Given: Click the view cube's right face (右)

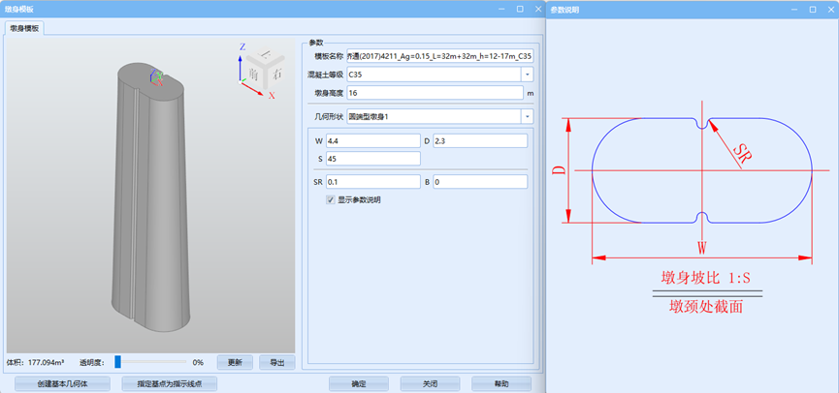Looking at the screenshot, I should pyautogui.click(x=275, y=73).
